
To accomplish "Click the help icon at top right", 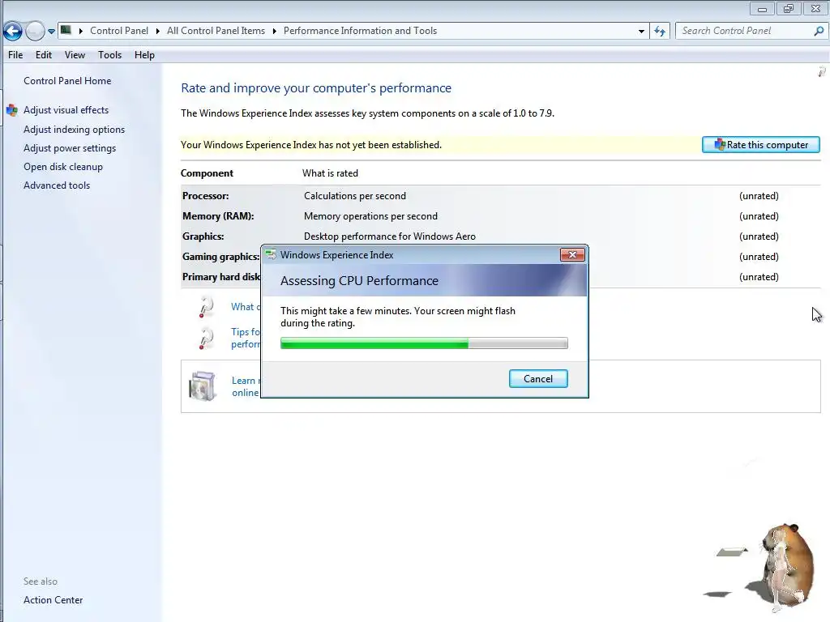I will pyautogui.click(x=822, y=72).
